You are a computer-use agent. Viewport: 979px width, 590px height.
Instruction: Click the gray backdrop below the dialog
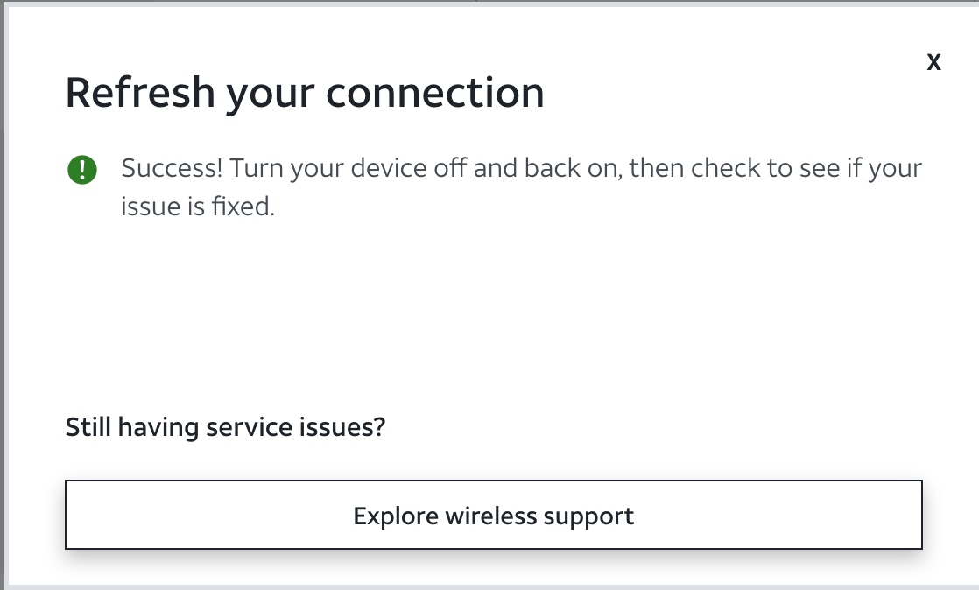(x=490, y=586)
